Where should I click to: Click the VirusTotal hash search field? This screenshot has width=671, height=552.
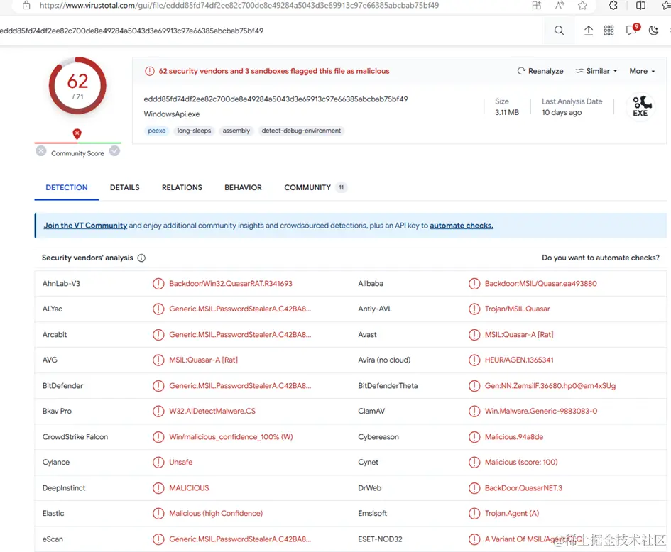[272, 31]
